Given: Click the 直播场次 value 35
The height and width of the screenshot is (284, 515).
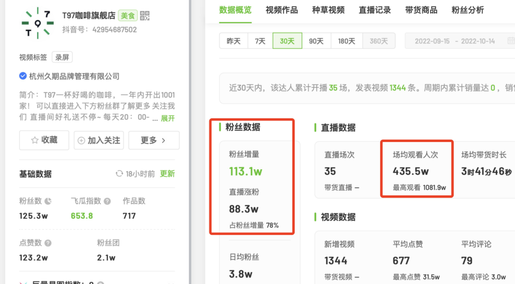Looking at the screenshot, I should tap(330, 171).
